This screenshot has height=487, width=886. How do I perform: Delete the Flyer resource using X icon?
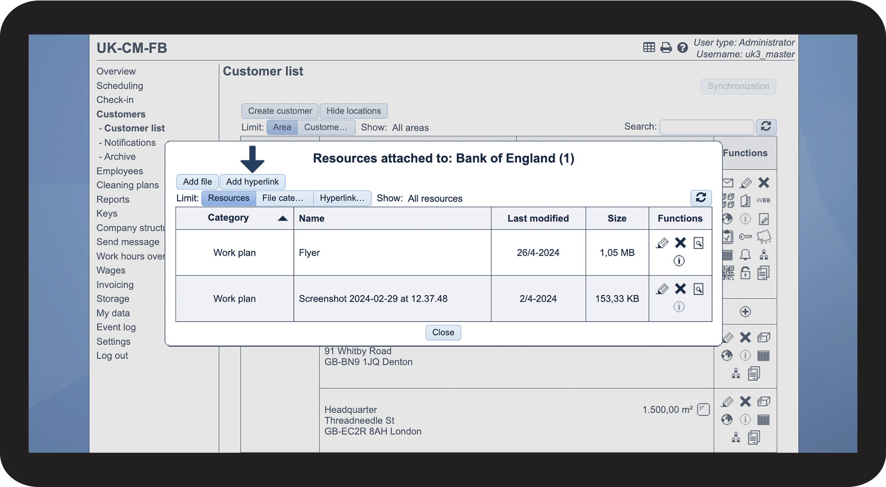click(680, 243)
